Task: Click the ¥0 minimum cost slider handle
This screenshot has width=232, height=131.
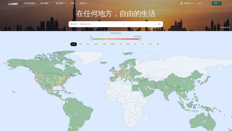Action: tap(91, 39)
